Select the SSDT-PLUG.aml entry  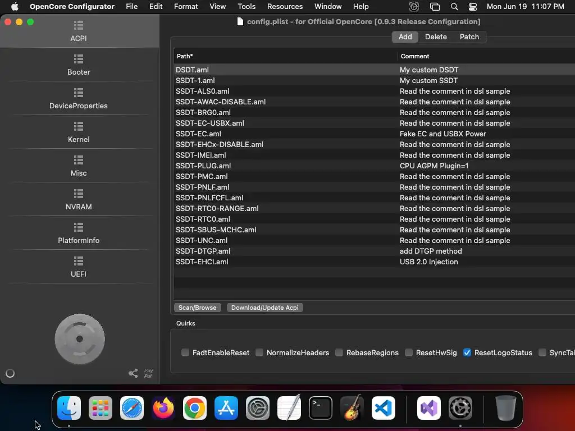click(x=375, y=166)
